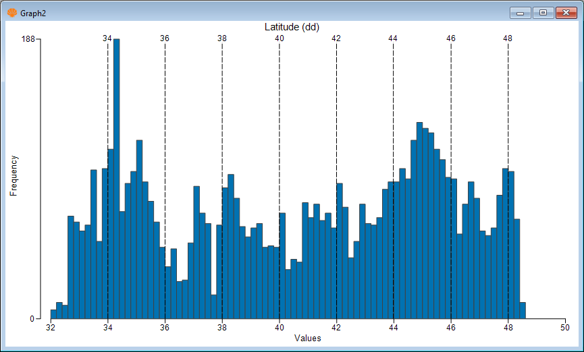Select the top axis marker label 48

tap(508, 38)
